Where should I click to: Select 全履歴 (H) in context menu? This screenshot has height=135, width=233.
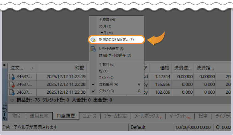tap(117, 20)
